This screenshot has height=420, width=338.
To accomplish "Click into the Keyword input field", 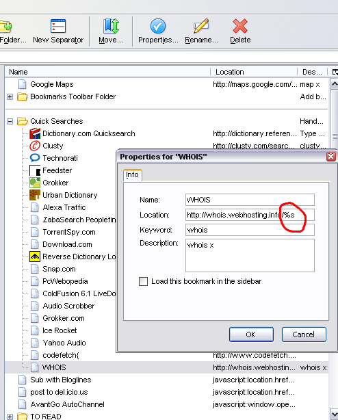I will click(x=250, y=230).
